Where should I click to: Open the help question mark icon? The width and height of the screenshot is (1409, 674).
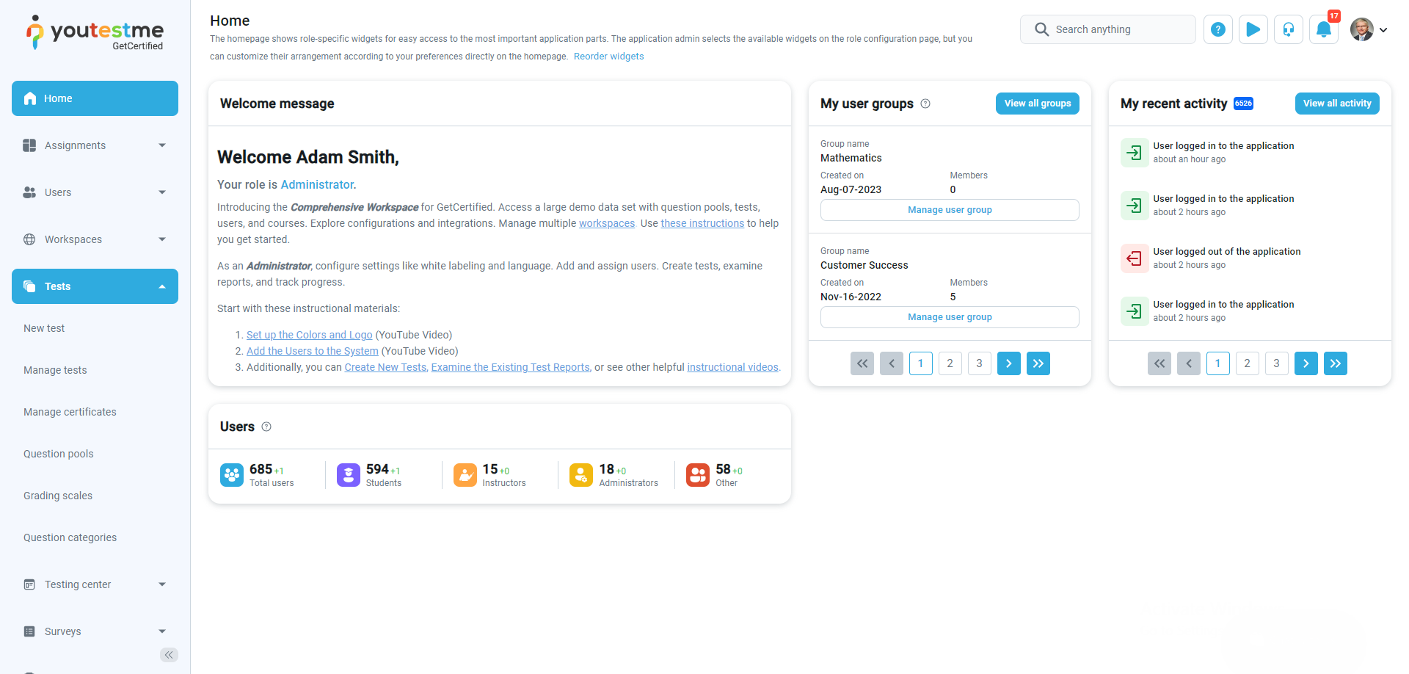tap(1217, 29)
